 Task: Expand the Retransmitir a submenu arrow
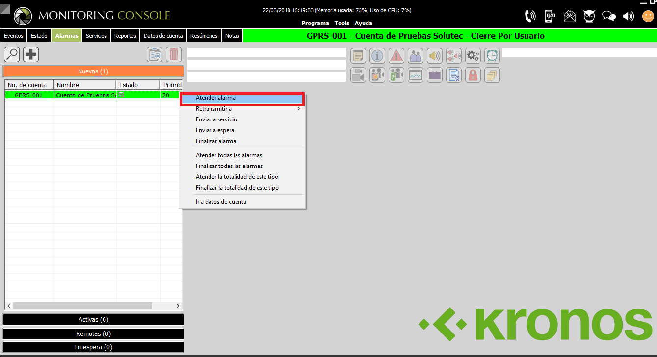point(298,109)
